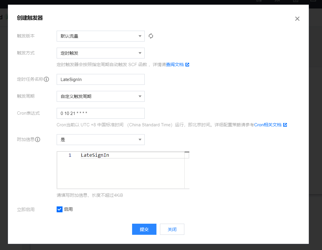Open the 触发版本 dropdown showing 默认流量
This screenshot has width=322, height=250.
[100, 36]
